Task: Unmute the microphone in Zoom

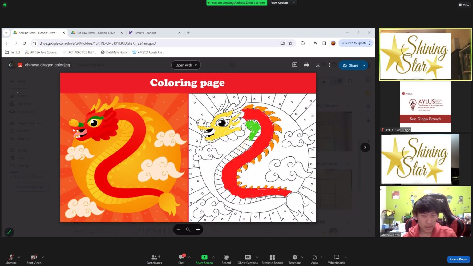Action: click(x=11, y=259)
